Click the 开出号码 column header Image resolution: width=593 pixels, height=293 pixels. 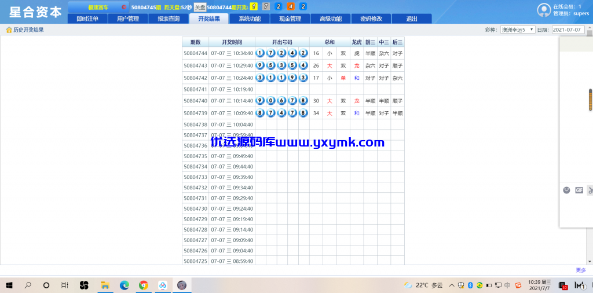click(x=282, y=42)
